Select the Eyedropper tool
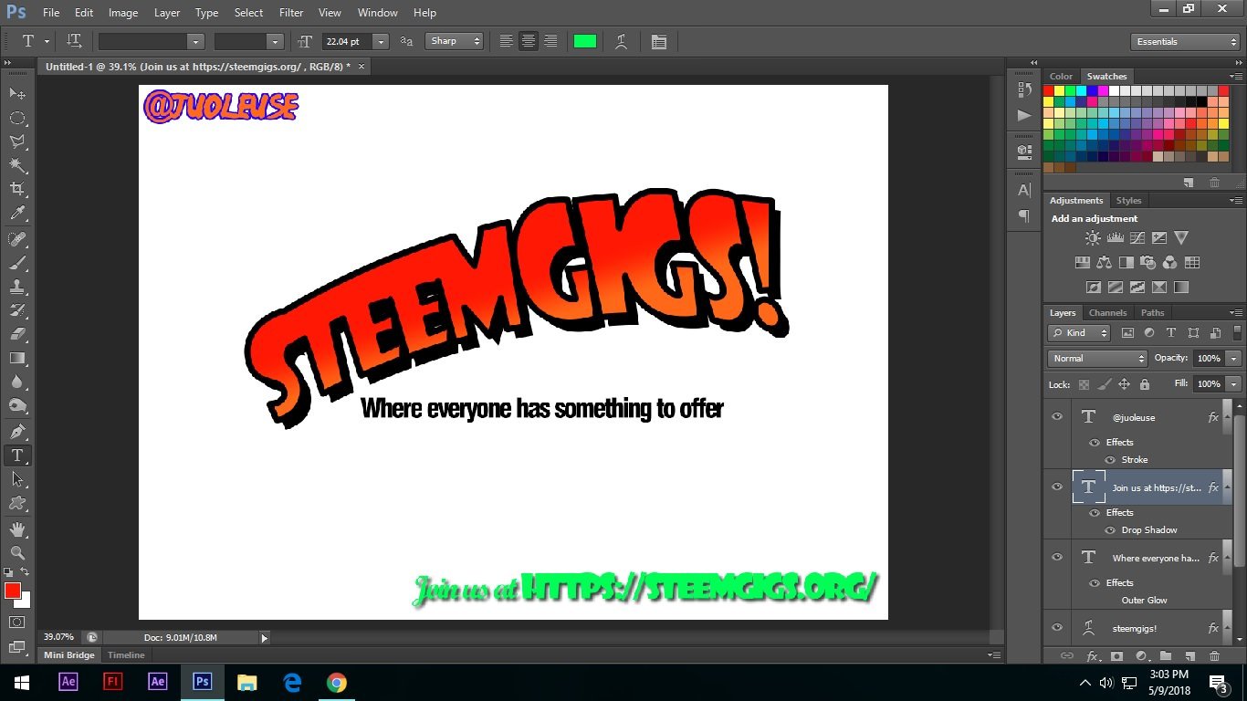The height and width of the screenshot is (701, 1247). point(17,214)
